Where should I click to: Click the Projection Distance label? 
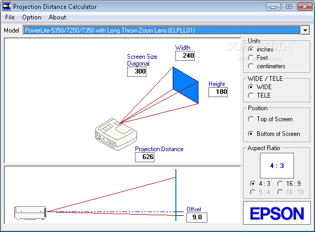[159, 149]
